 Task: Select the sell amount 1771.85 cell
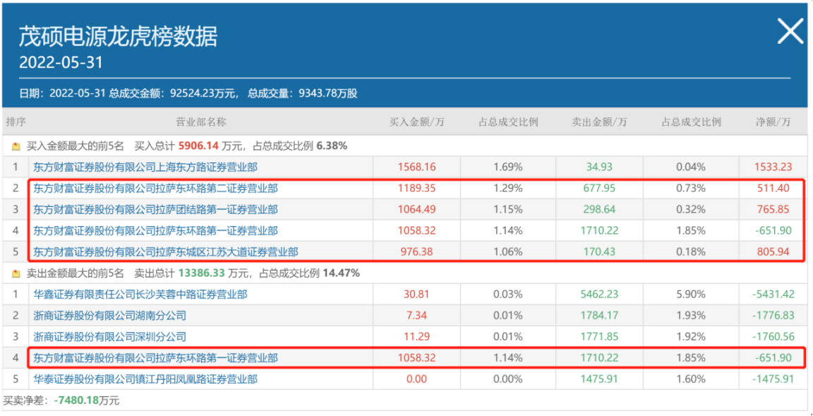(599, 337)
